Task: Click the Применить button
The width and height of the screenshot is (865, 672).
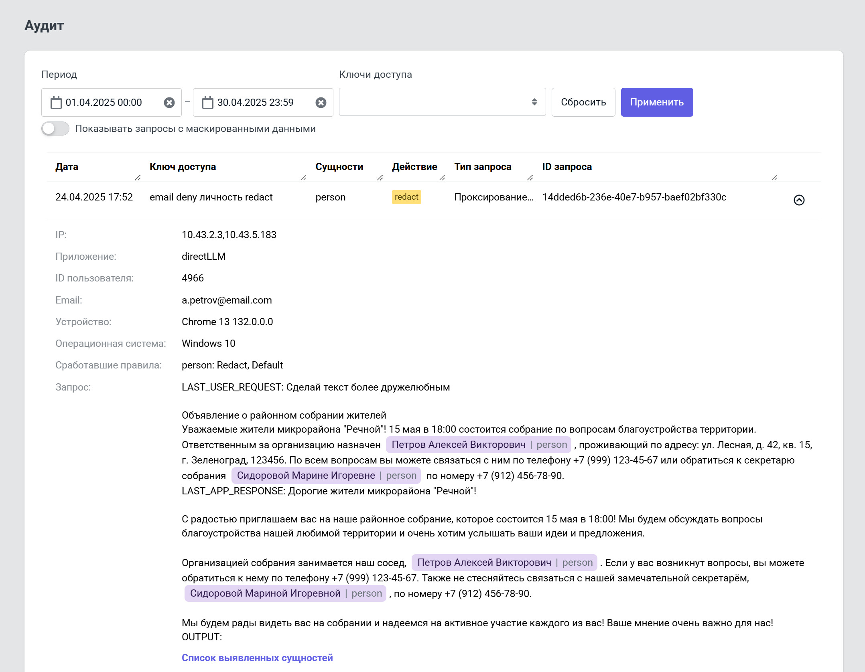Action: pyautogui.click(x=656, y=102)
